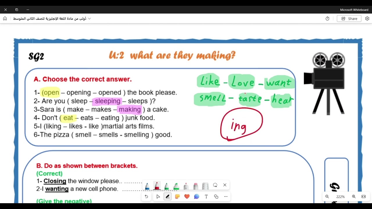Click the underlined word 'wanting'

57,189
